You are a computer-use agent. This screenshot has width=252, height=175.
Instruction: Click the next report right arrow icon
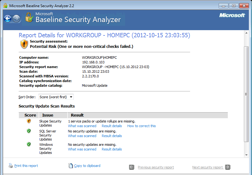pos(227,167)
